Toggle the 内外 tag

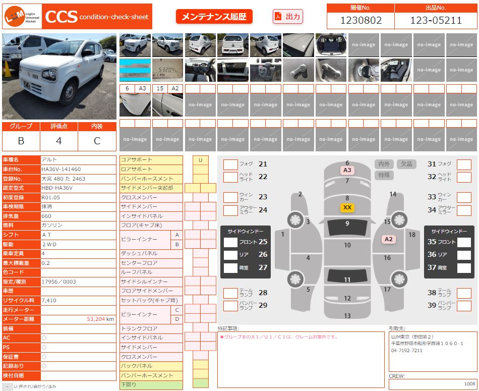coord(384,164)
